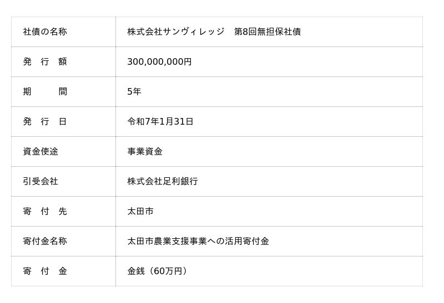Click the 発行日 row label
Viewport: 444px width, 303px height.
pyautogui.click(x=45, y=122)
